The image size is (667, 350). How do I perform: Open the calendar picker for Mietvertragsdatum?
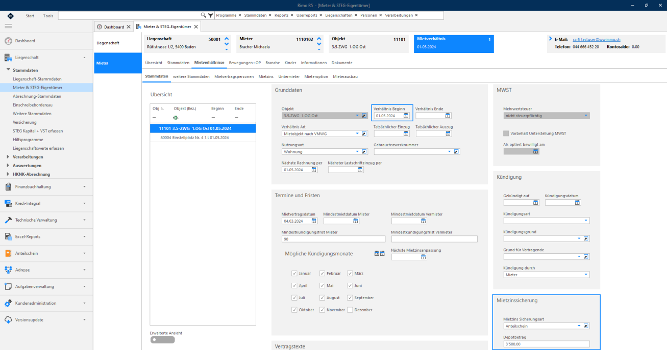(314, 221)
